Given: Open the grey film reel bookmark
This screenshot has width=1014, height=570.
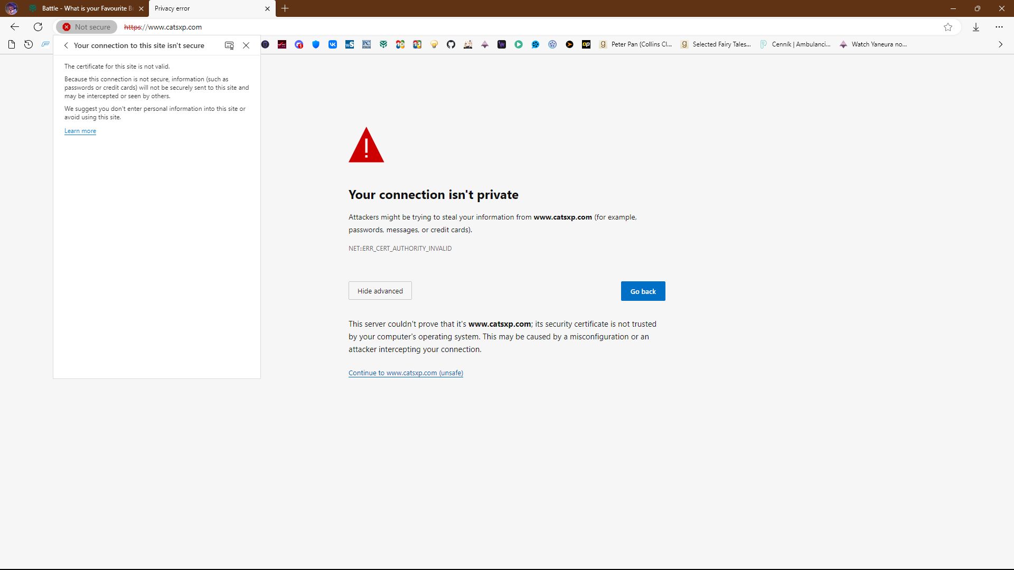Looking at the screenshot, I should pyautogui.click(x=552, y=44).
